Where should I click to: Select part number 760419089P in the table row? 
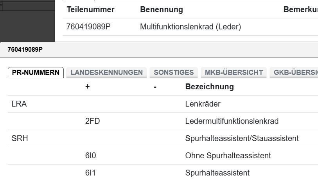coord(90,27)
